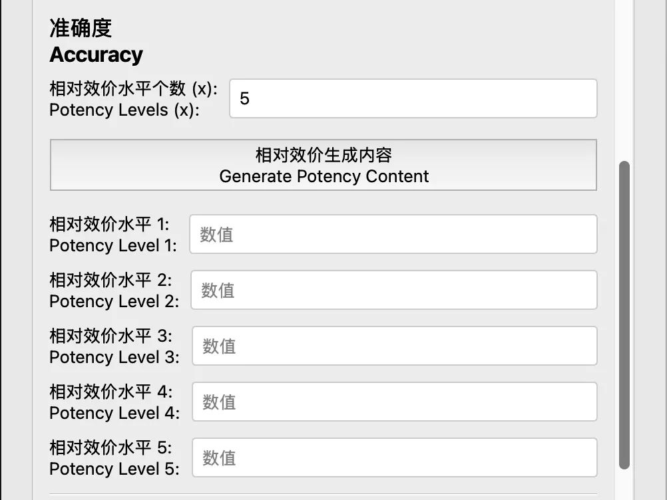This screenshot has width=667, height=500.
Task: Focus the Potency Level 1 value field
Action: click(393, 234)
